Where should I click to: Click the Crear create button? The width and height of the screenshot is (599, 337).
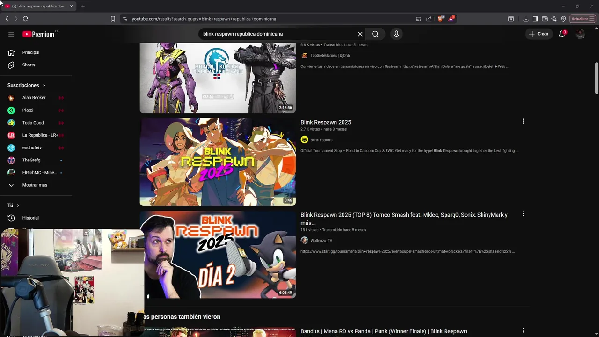click(x=539, y=34)
